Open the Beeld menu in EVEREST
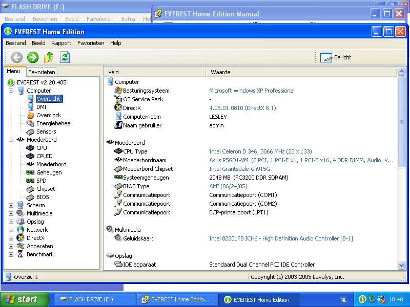410x307 pixels. point(38,43)
